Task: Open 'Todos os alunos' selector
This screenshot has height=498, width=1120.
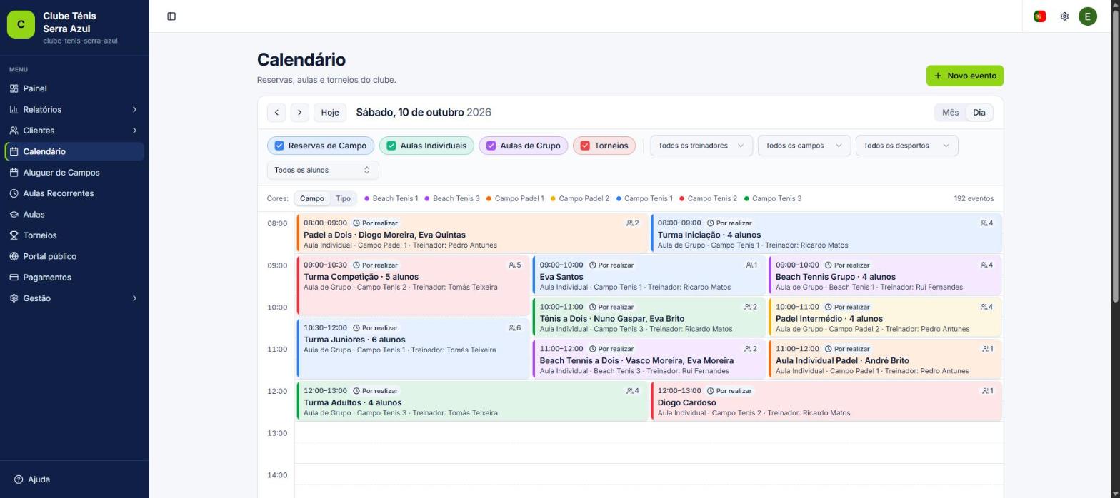Action: (x=323, y=170)
